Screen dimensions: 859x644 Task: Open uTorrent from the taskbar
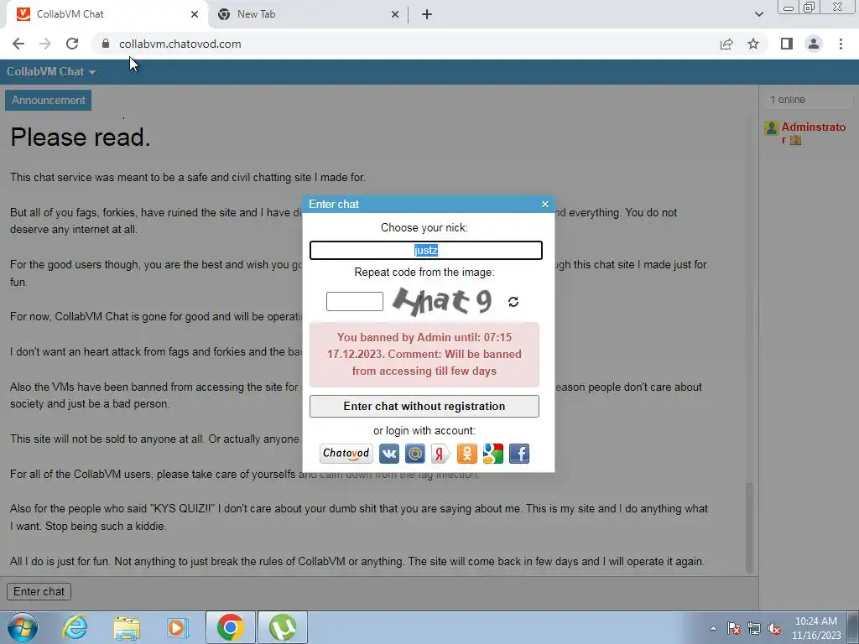click(283, 627)
